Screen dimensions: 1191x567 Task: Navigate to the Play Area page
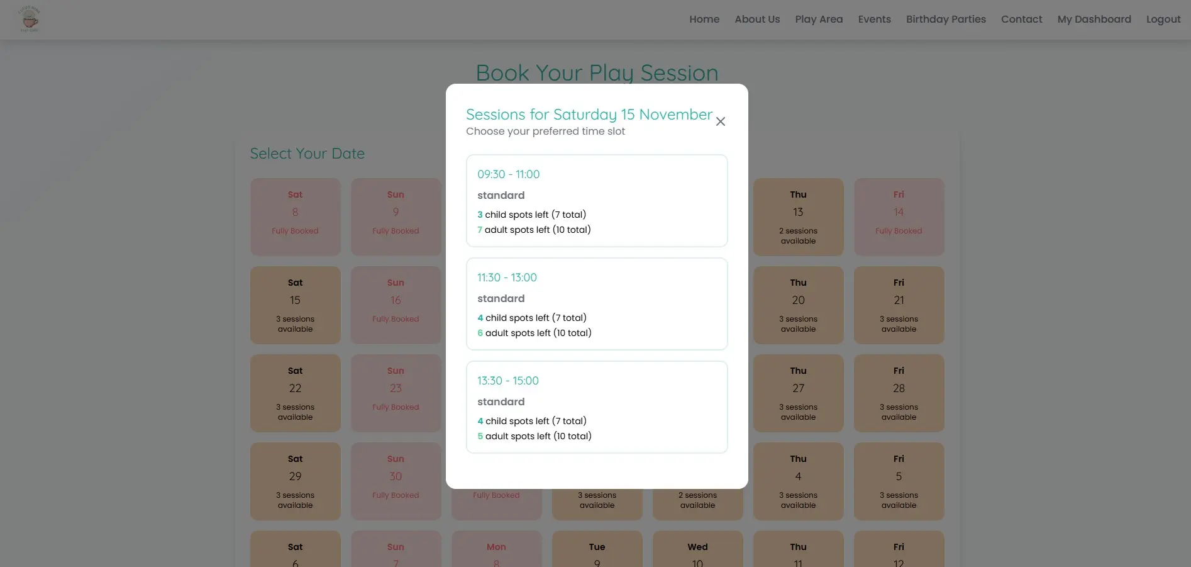click(x=818, y=19)
